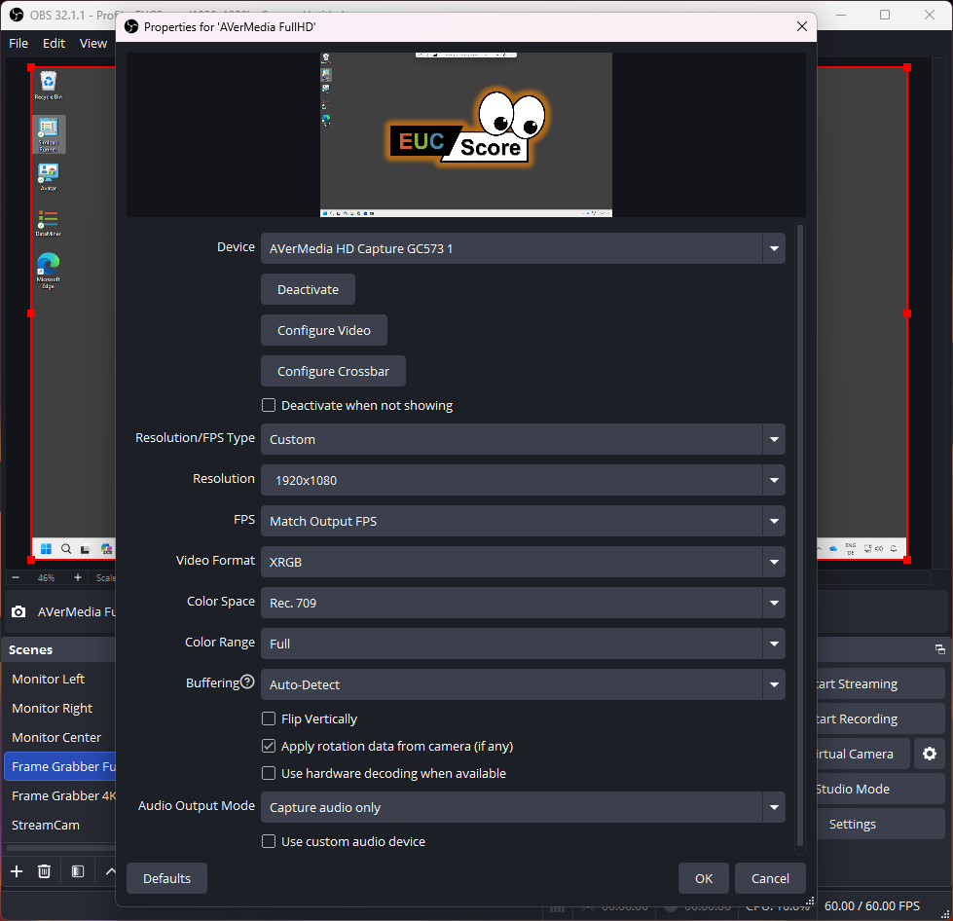Open Virtual Camera settings gear icon
953x921 pixels.
[930, 754]
